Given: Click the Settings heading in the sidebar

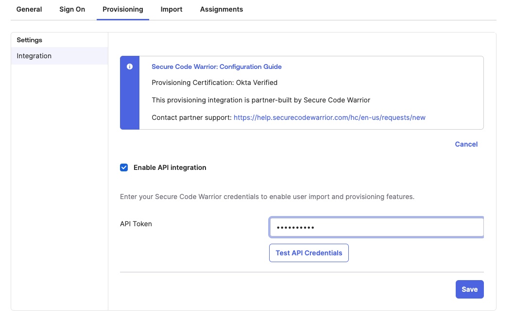Looking at the screenshot, I should click(30, 40).
